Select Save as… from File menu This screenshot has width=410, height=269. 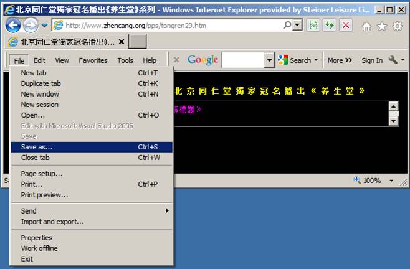(x=37, y=147)
